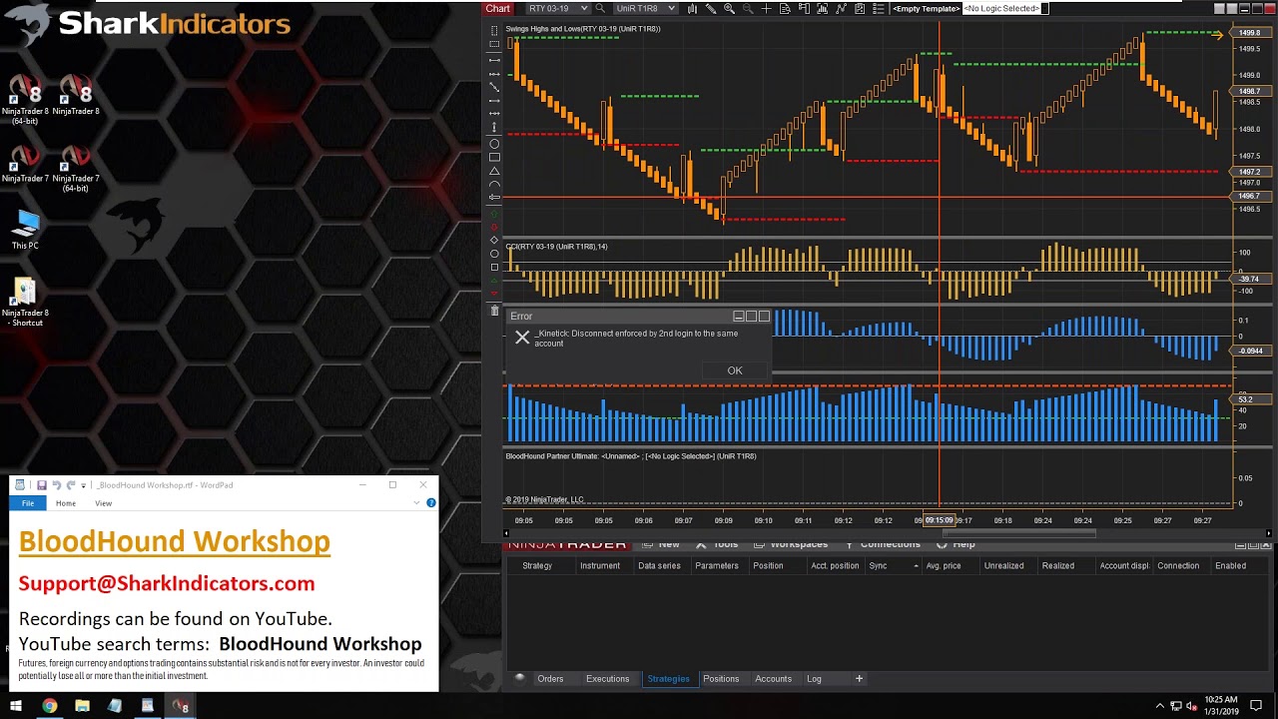1278x719 pixels.
Task: Switch to the Strategies tab
Action: [668, 679]
